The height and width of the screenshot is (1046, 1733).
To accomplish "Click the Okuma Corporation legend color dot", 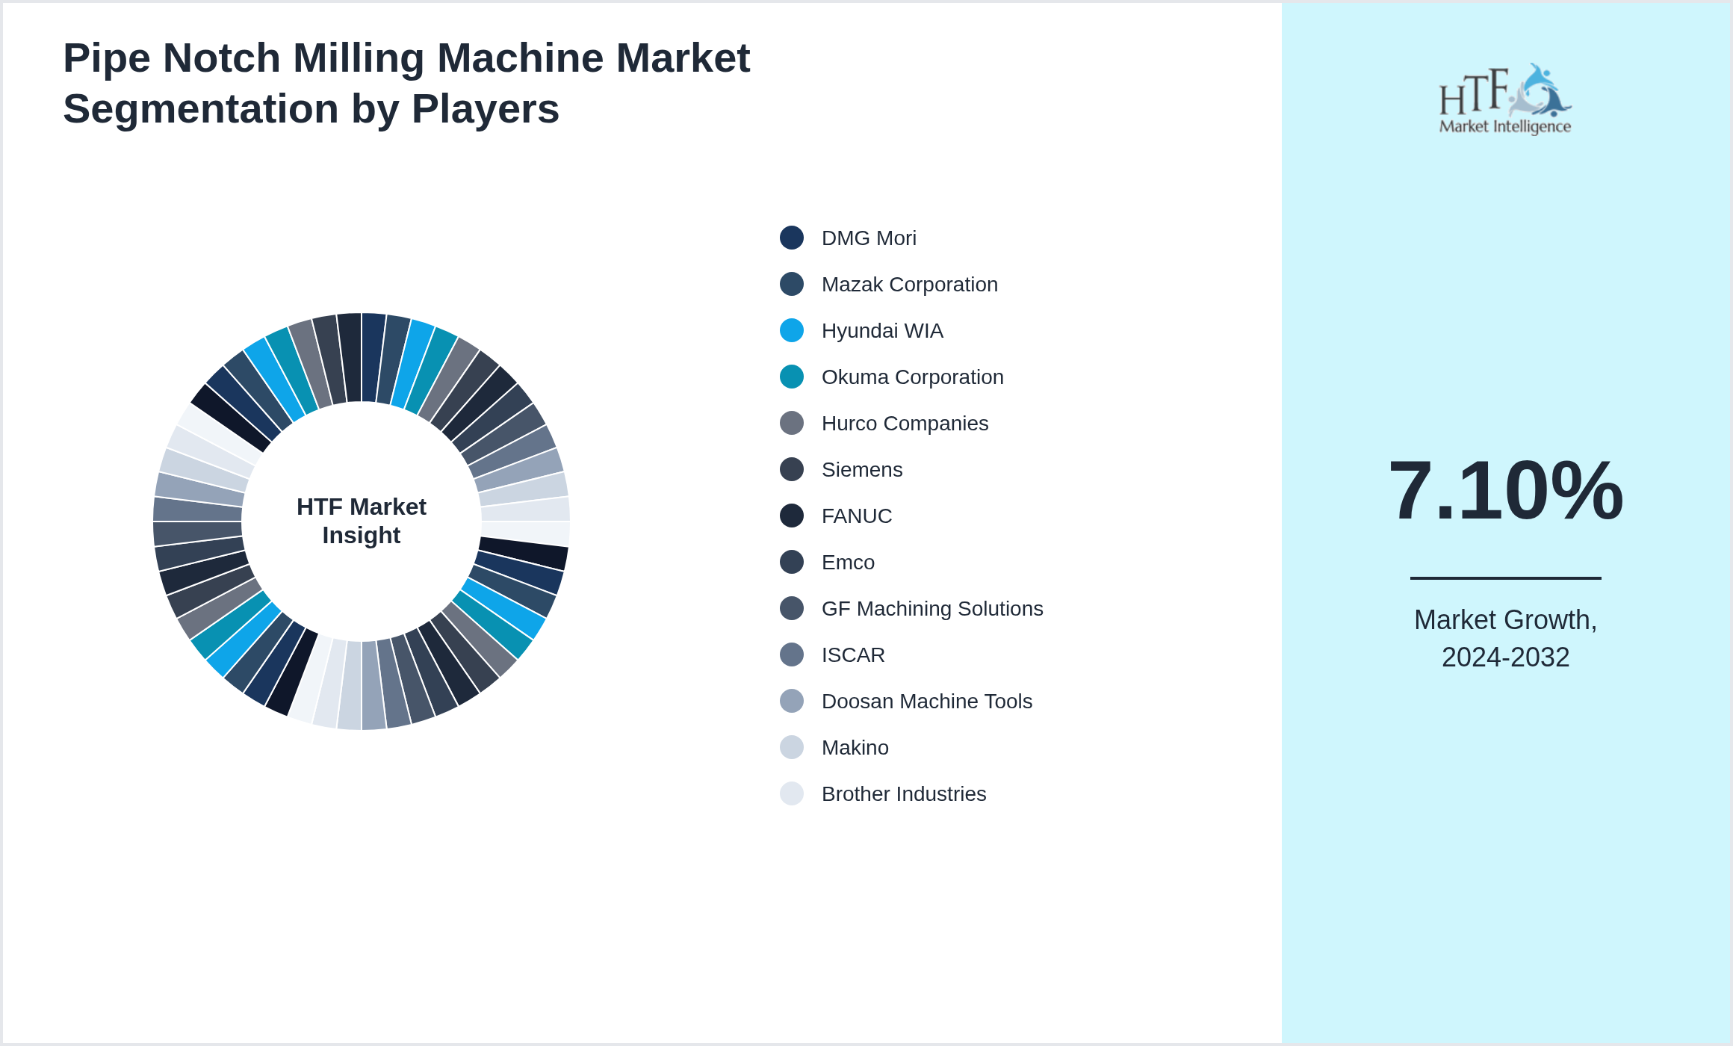I will (792, 377).
